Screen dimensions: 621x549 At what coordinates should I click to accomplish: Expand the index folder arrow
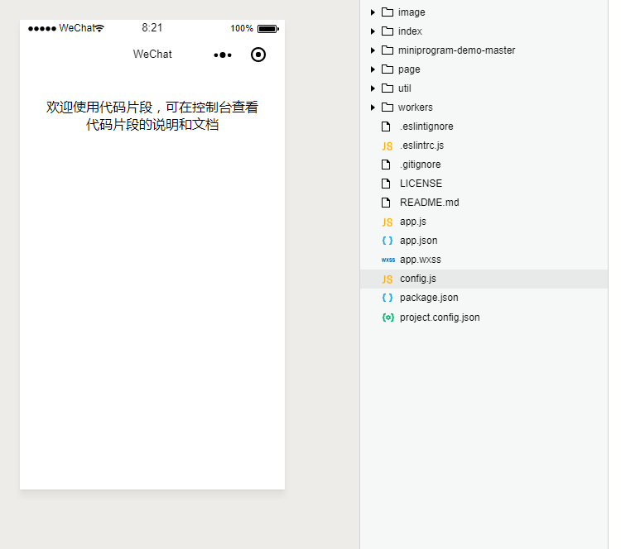[373, 31]
